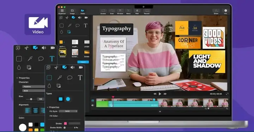Select the 'tmp8f...' image thumbnail
This screenshot has width=254, height=132.
(75, 42)
